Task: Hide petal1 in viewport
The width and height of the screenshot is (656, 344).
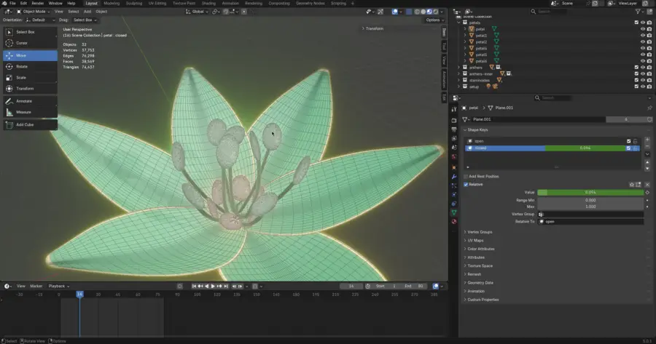Action: click(643, 36)
